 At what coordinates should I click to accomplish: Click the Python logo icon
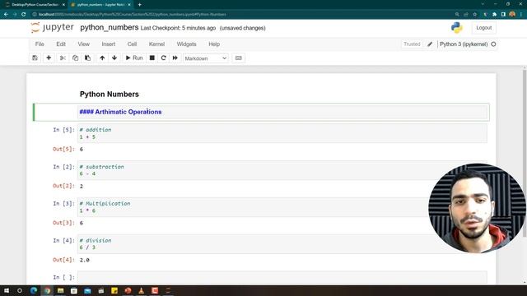(457, 28)
